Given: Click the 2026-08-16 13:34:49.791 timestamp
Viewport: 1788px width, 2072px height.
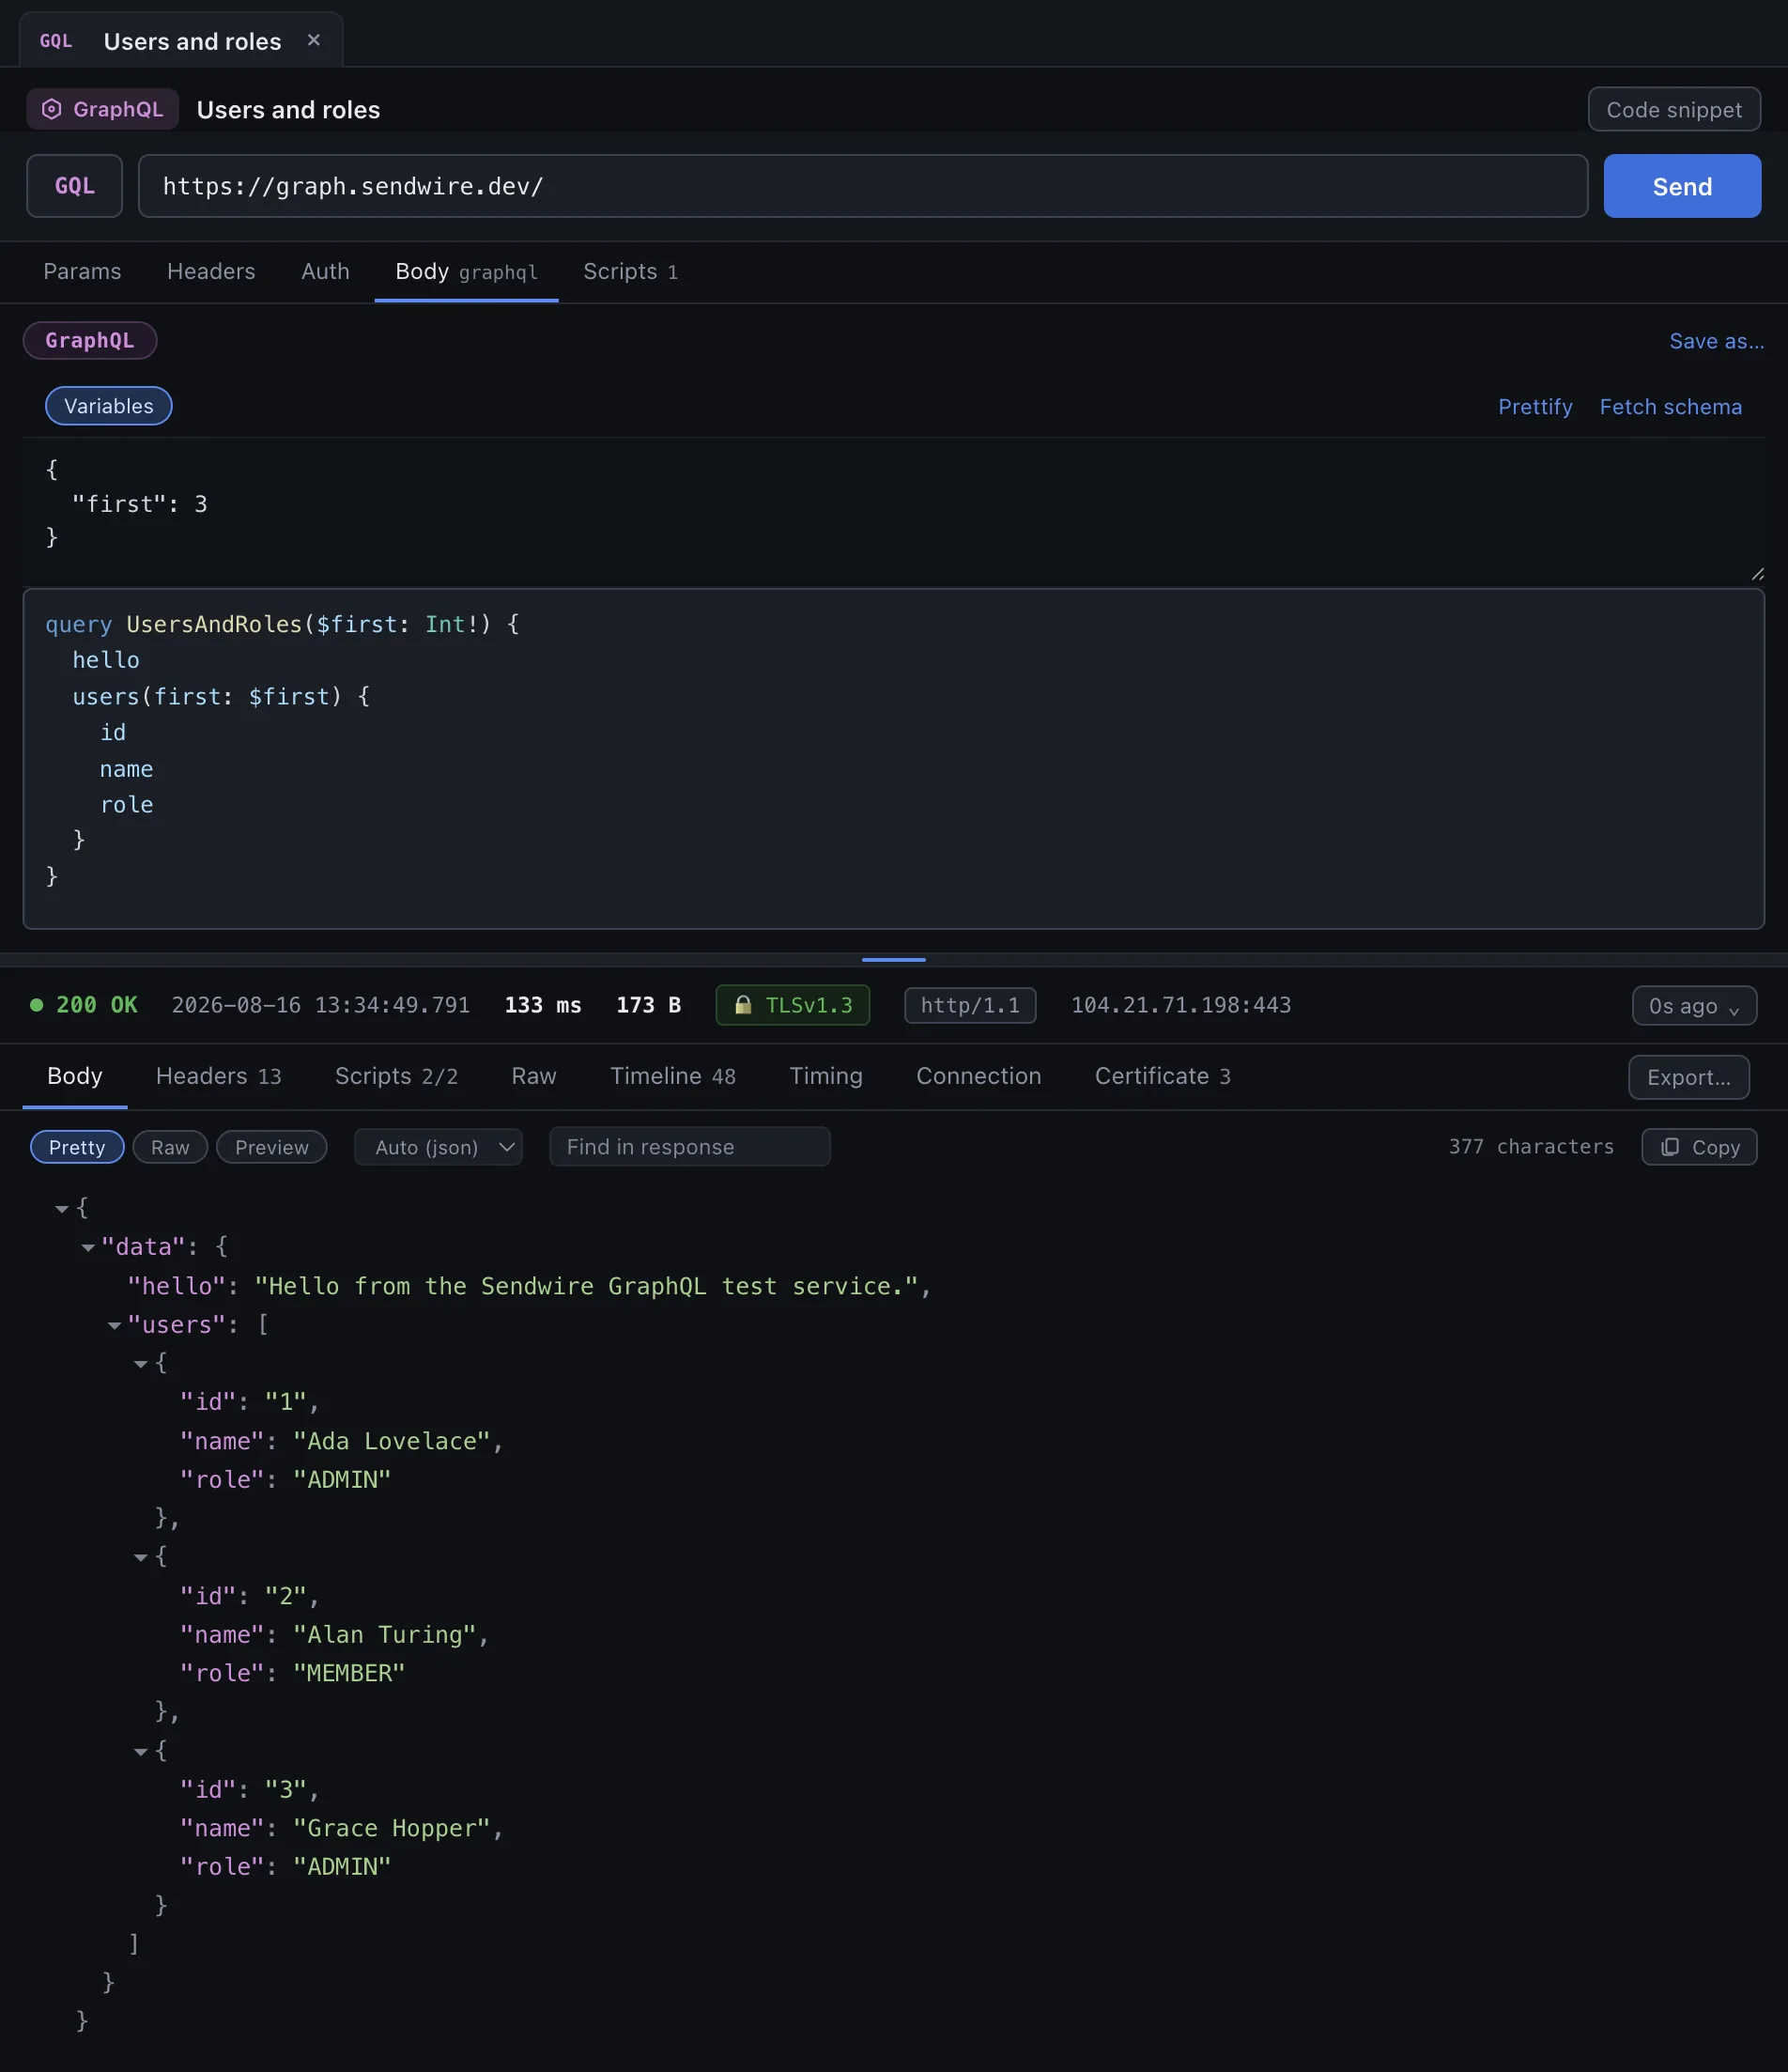Looking at the screenshot, I should coord(321,1005).
